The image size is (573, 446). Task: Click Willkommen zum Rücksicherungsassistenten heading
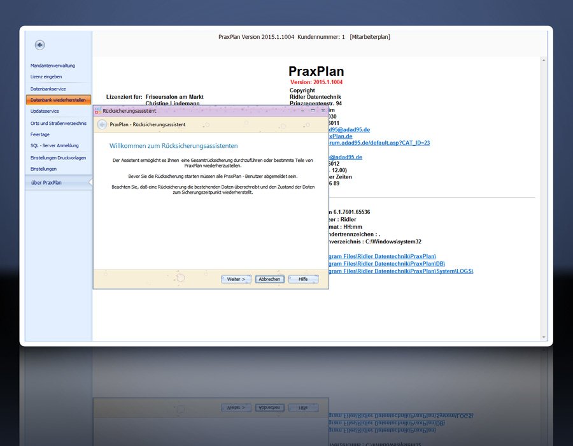point(174,145)
